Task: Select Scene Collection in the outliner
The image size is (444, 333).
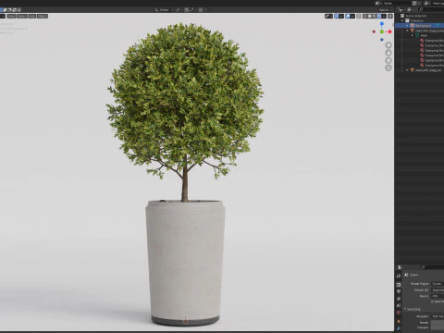Action: (416, 16)
